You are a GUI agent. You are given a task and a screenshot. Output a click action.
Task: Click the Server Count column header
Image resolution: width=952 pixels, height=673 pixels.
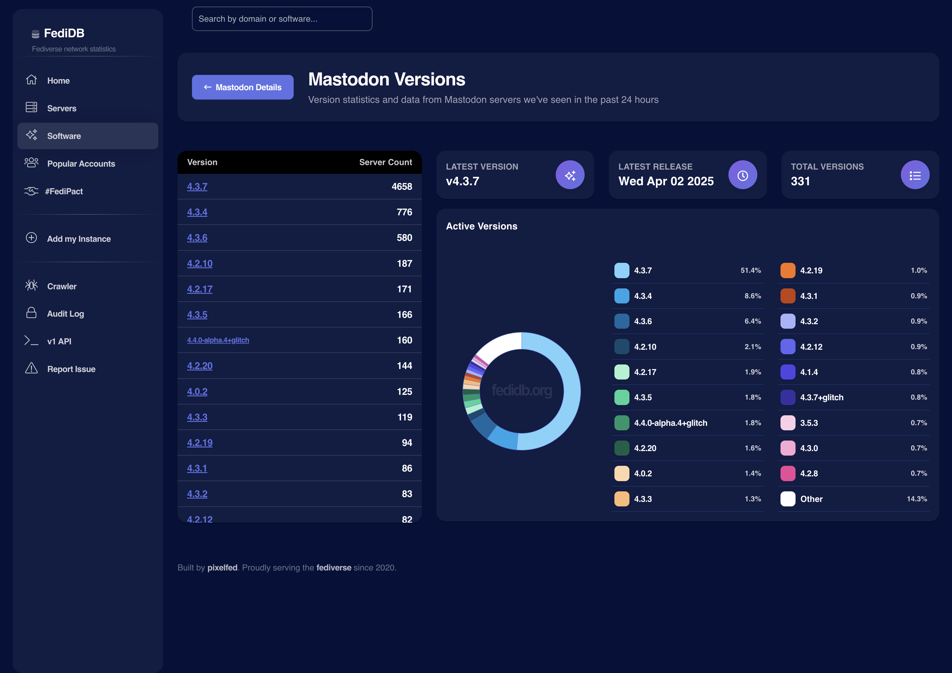coord(385,162)
